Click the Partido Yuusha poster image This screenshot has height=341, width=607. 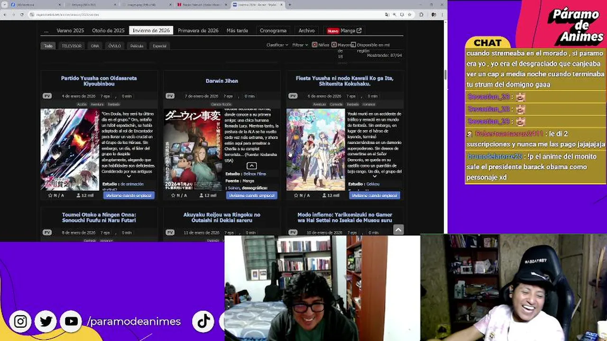pyautogui.click(x=70, y=150)
